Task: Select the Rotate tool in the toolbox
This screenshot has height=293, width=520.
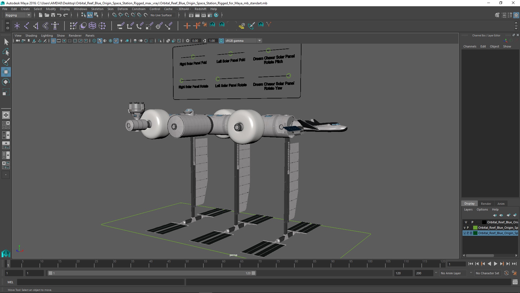Action: (x=6, y=82)
